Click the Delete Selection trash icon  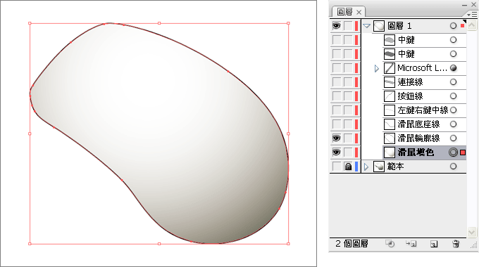click(456, 244)
